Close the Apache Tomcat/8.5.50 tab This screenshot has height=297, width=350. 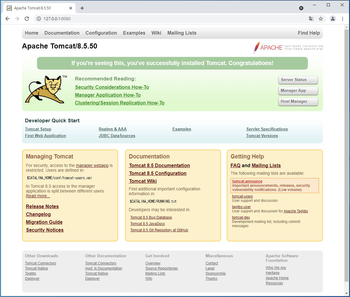coord(71,8)
